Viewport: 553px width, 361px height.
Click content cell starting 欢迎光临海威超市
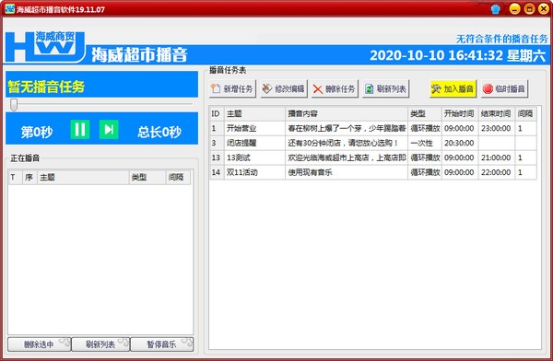click(347, 157)
